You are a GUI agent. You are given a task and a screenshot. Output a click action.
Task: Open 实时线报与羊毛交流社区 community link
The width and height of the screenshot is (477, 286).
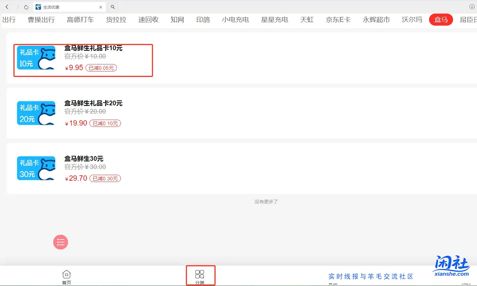tap(370, 276)
